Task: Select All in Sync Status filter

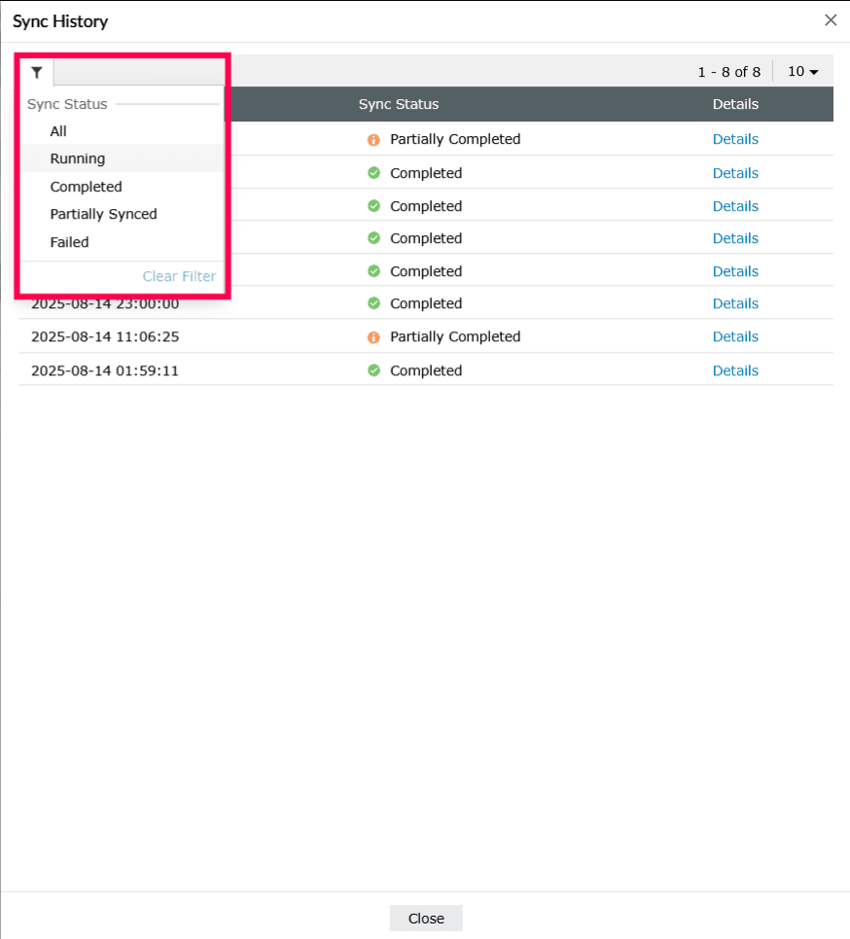Action: (58, 131)
